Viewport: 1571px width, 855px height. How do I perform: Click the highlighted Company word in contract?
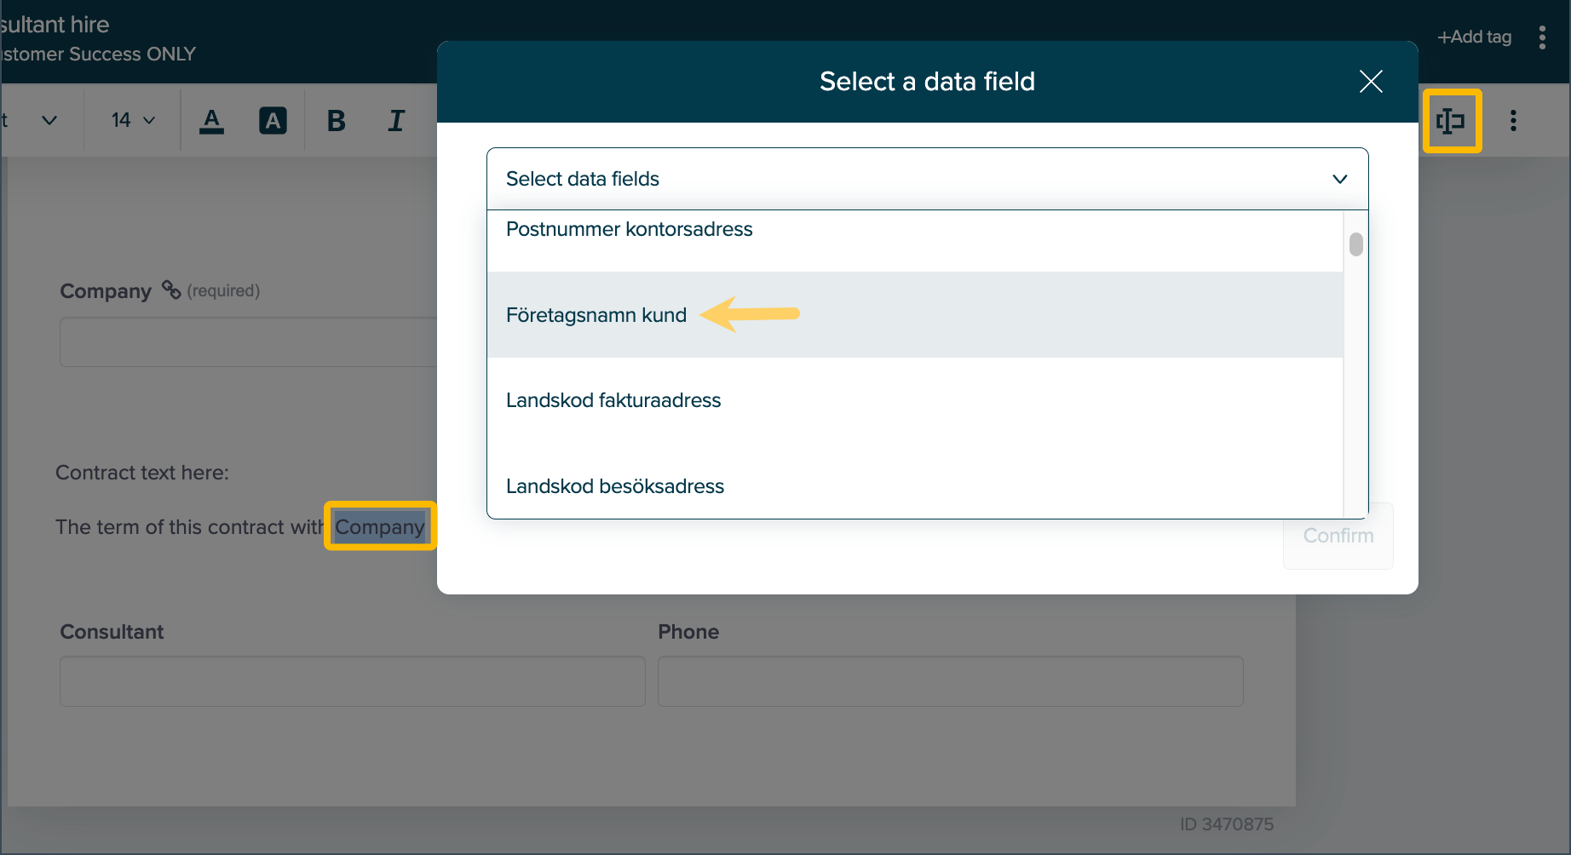(380, 526)
